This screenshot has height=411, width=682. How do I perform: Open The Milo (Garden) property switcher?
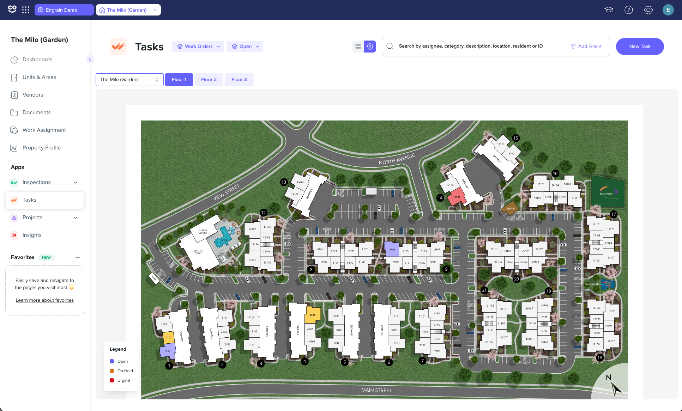[128, 10]
